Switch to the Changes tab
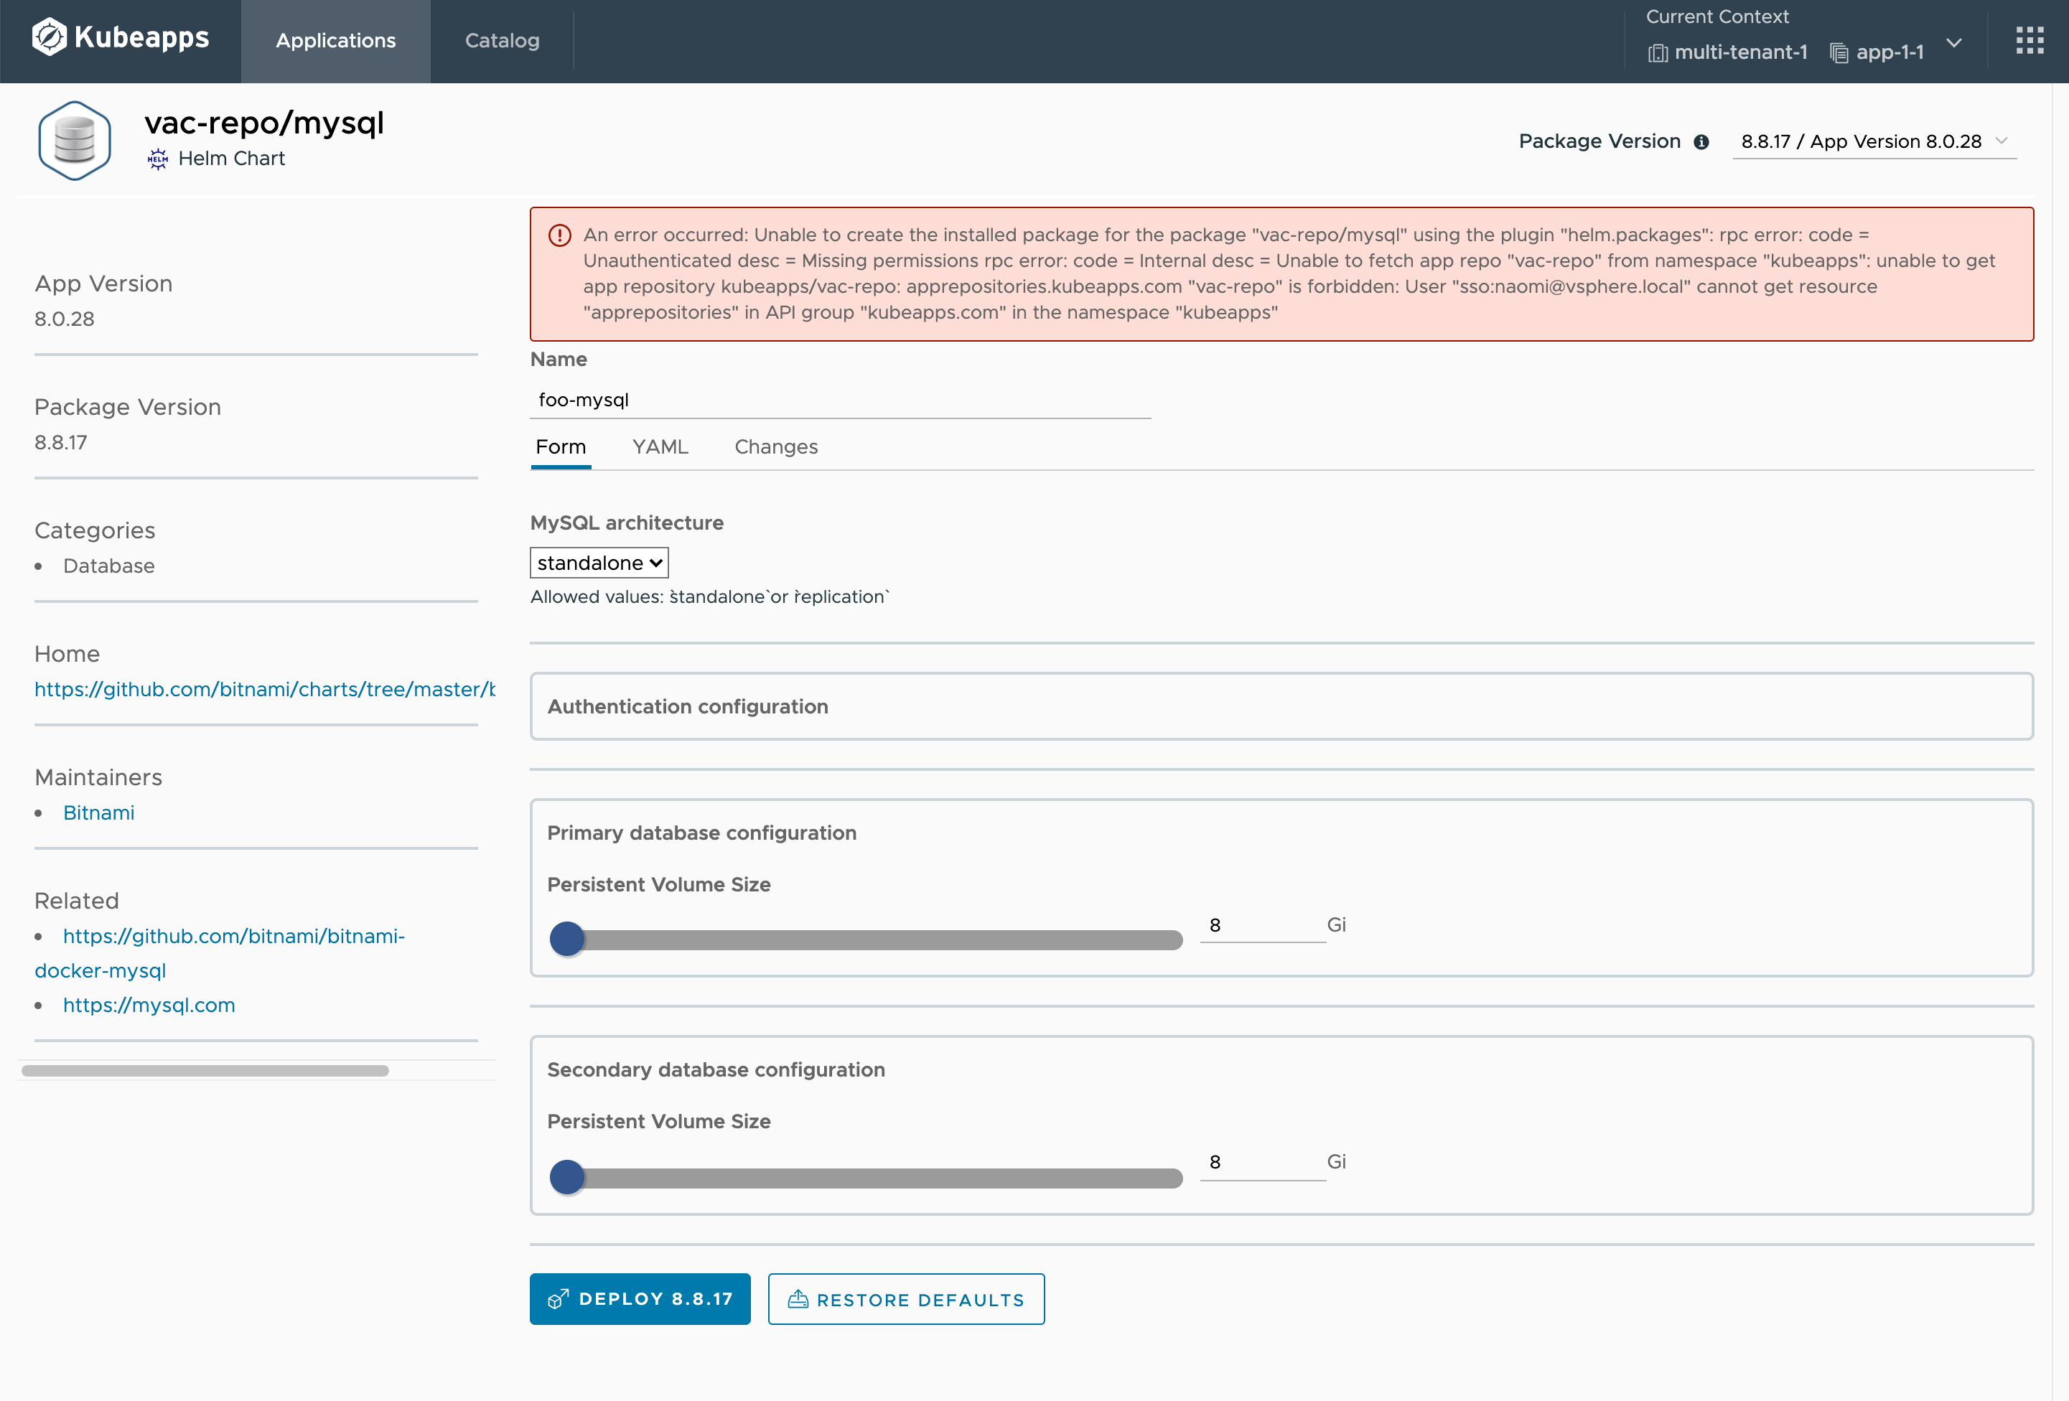This screenshot has width=2069, height=1401. pyautogui.click(x=775, y=447)
